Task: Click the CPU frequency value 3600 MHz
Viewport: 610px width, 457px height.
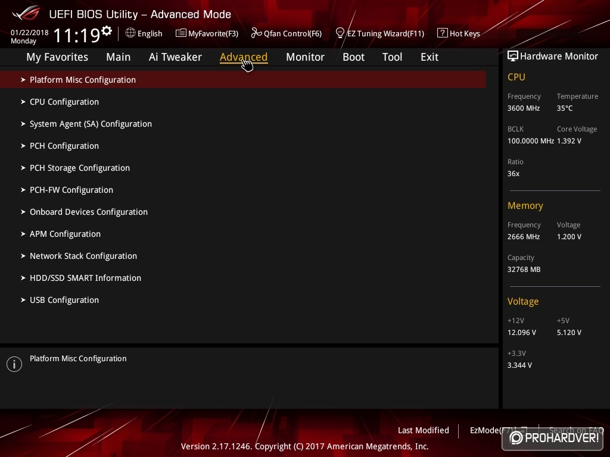Action: pyautogui.click(x=524, y=108)
